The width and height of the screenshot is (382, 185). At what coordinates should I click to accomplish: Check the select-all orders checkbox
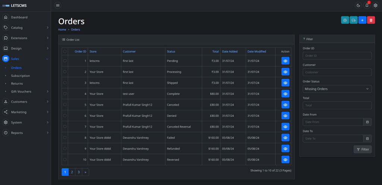pos(65,51)
